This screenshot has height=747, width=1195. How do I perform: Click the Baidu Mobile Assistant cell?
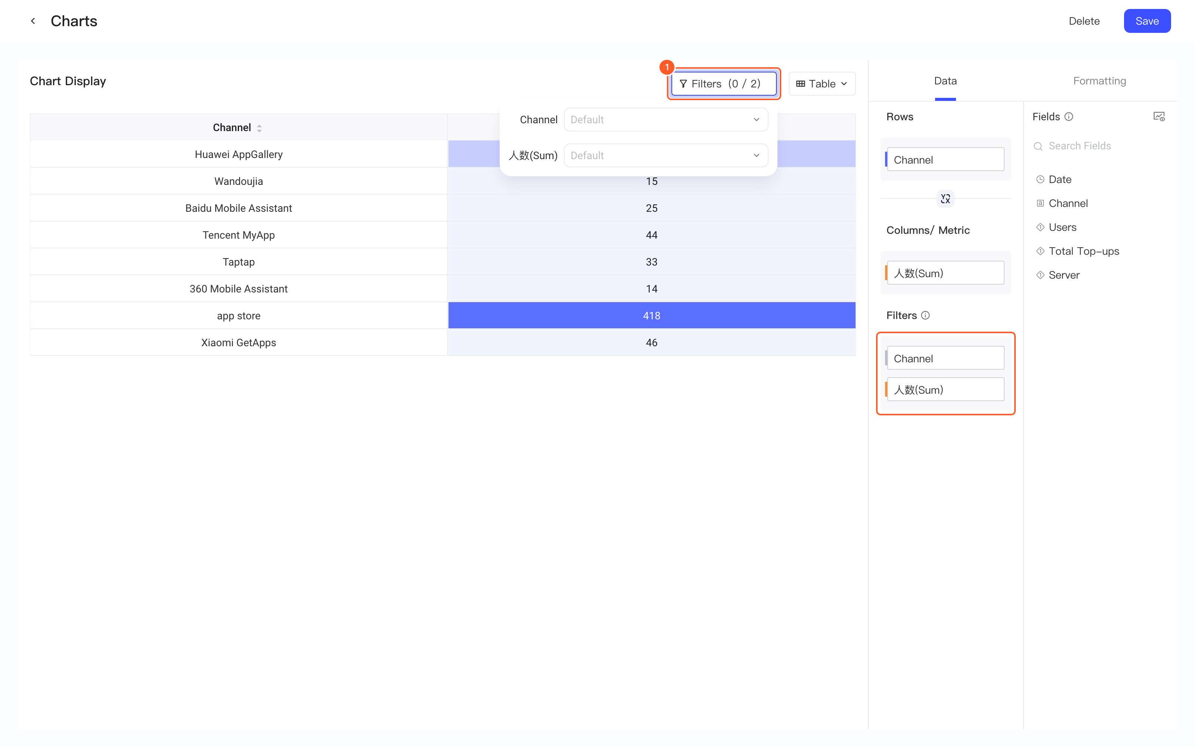[239, 208]
